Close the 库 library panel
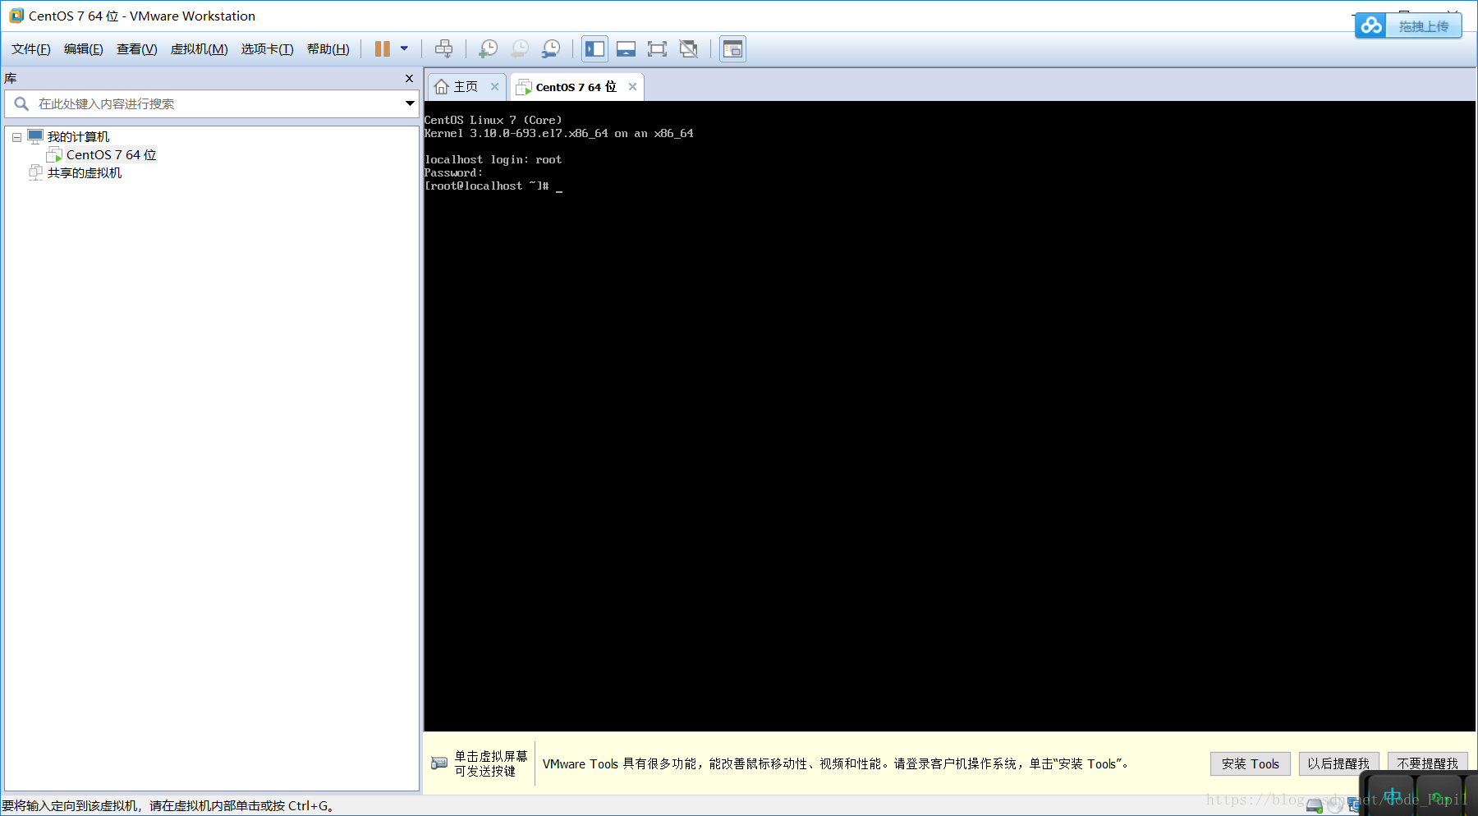This screenshot has height=816, width=1478. (409, 78)
